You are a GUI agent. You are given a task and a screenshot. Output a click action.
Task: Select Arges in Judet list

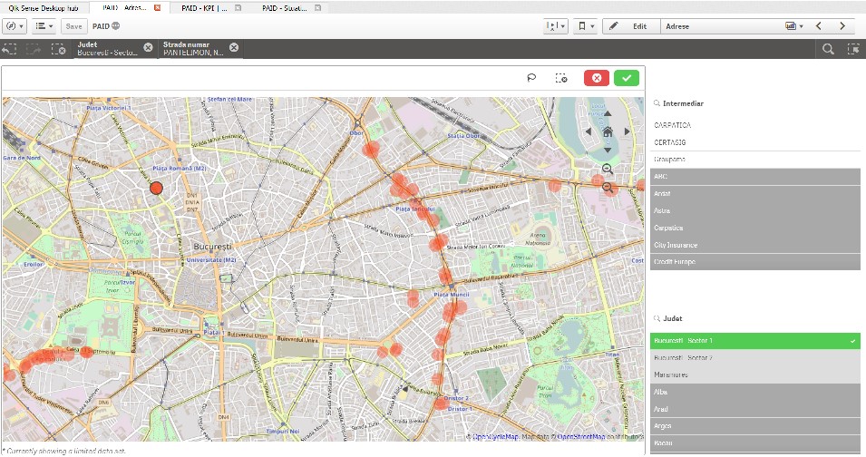(755, 426)
